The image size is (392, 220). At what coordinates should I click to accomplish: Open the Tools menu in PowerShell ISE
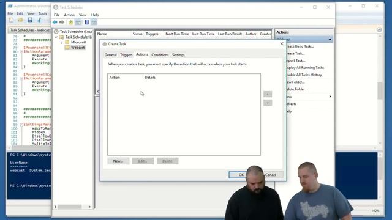pos(43,13)
